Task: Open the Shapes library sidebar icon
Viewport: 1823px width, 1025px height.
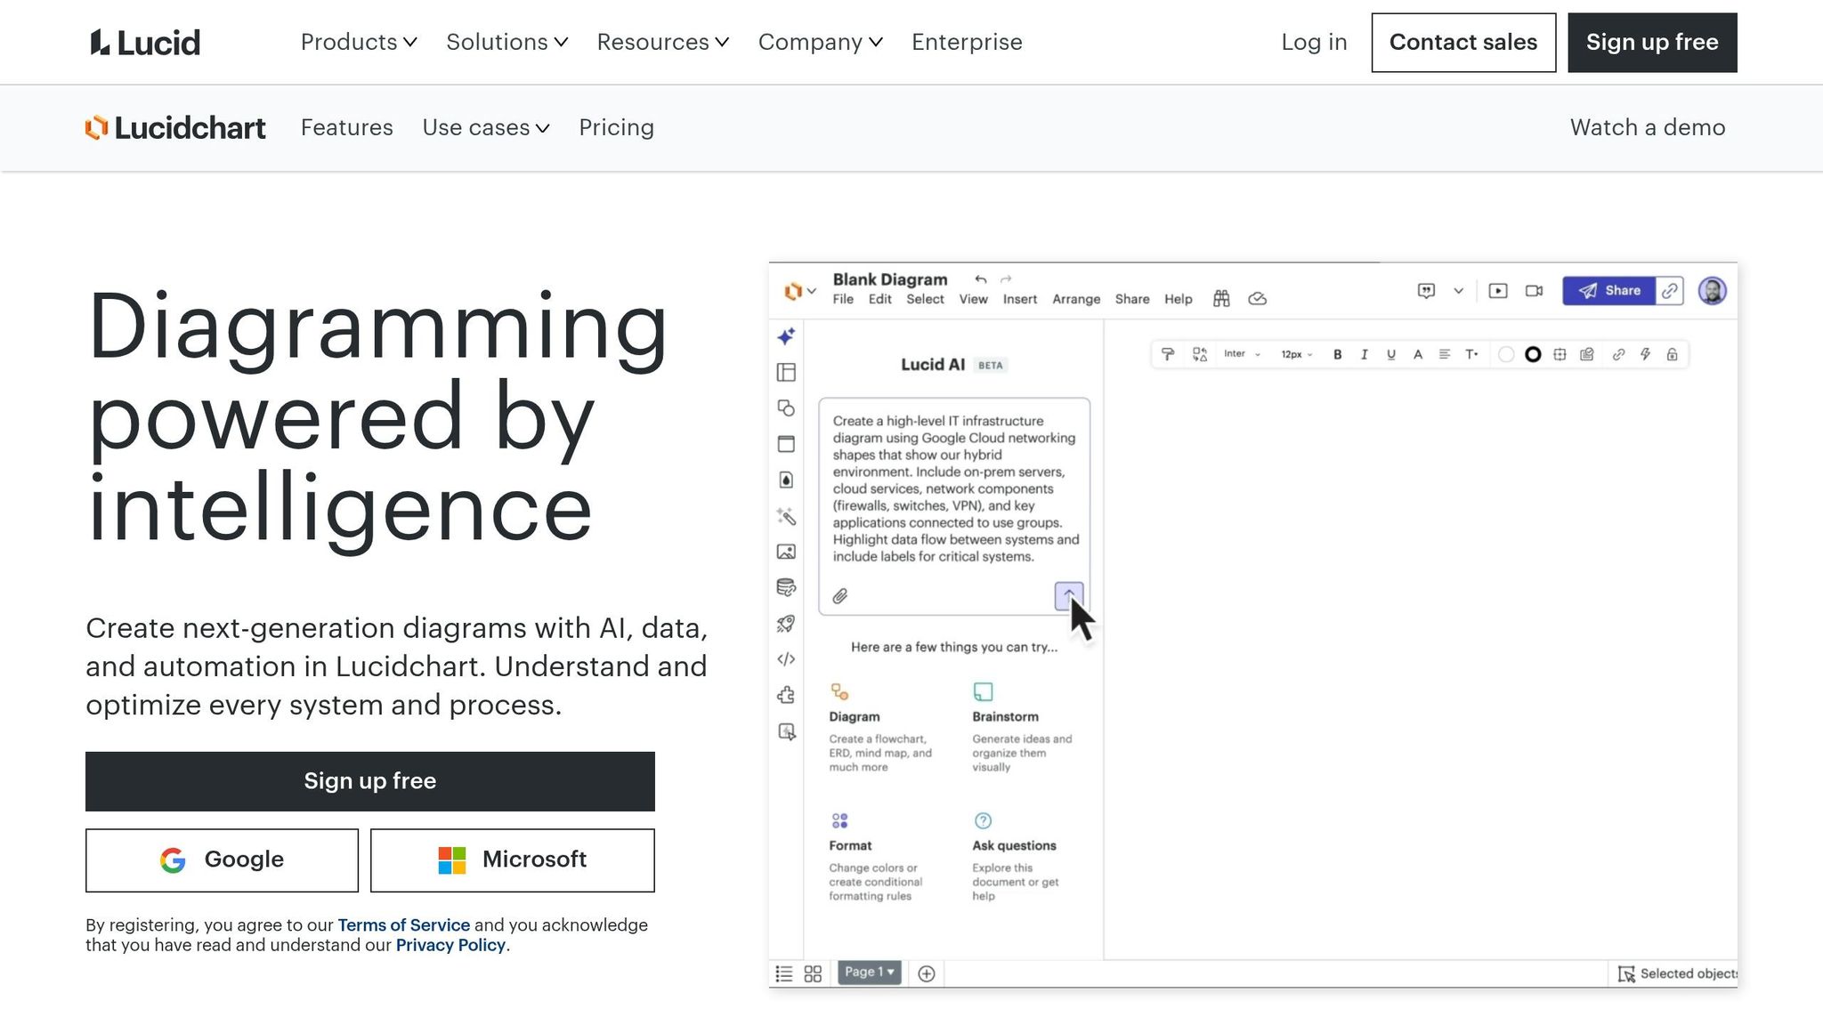Action: click(x=786, y=408)
